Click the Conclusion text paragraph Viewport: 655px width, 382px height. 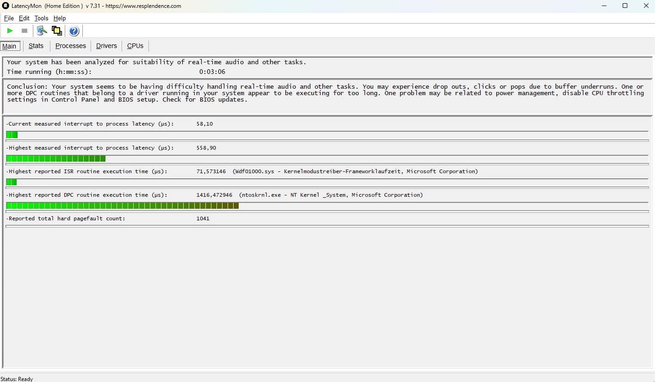tap(326, 93)
